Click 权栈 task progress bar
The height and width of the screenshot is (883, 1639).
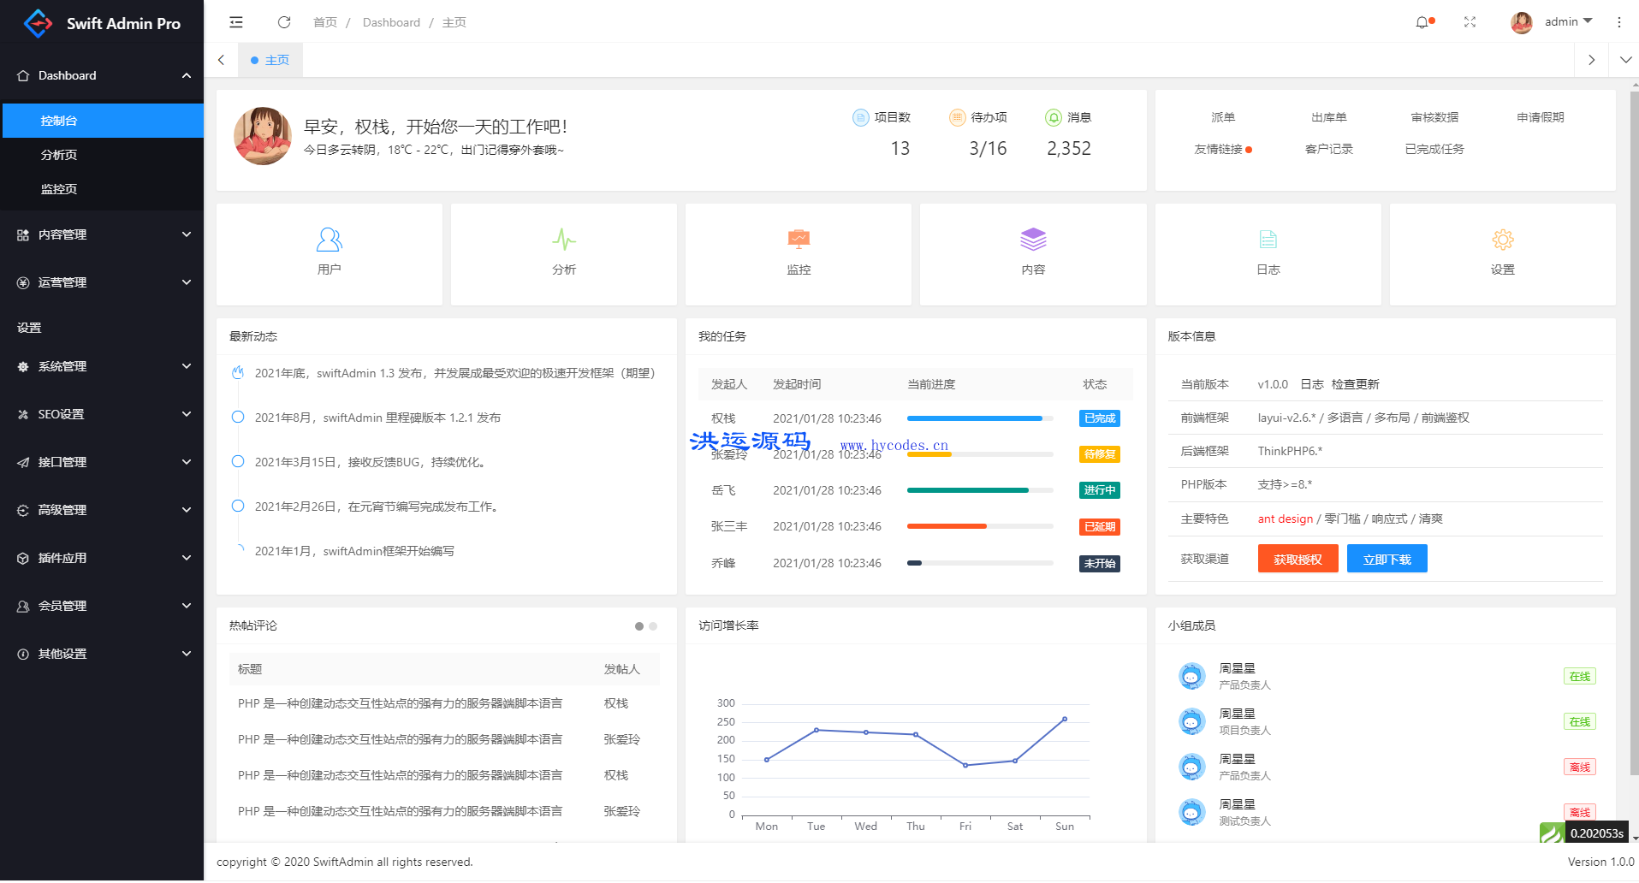point(980,418)
